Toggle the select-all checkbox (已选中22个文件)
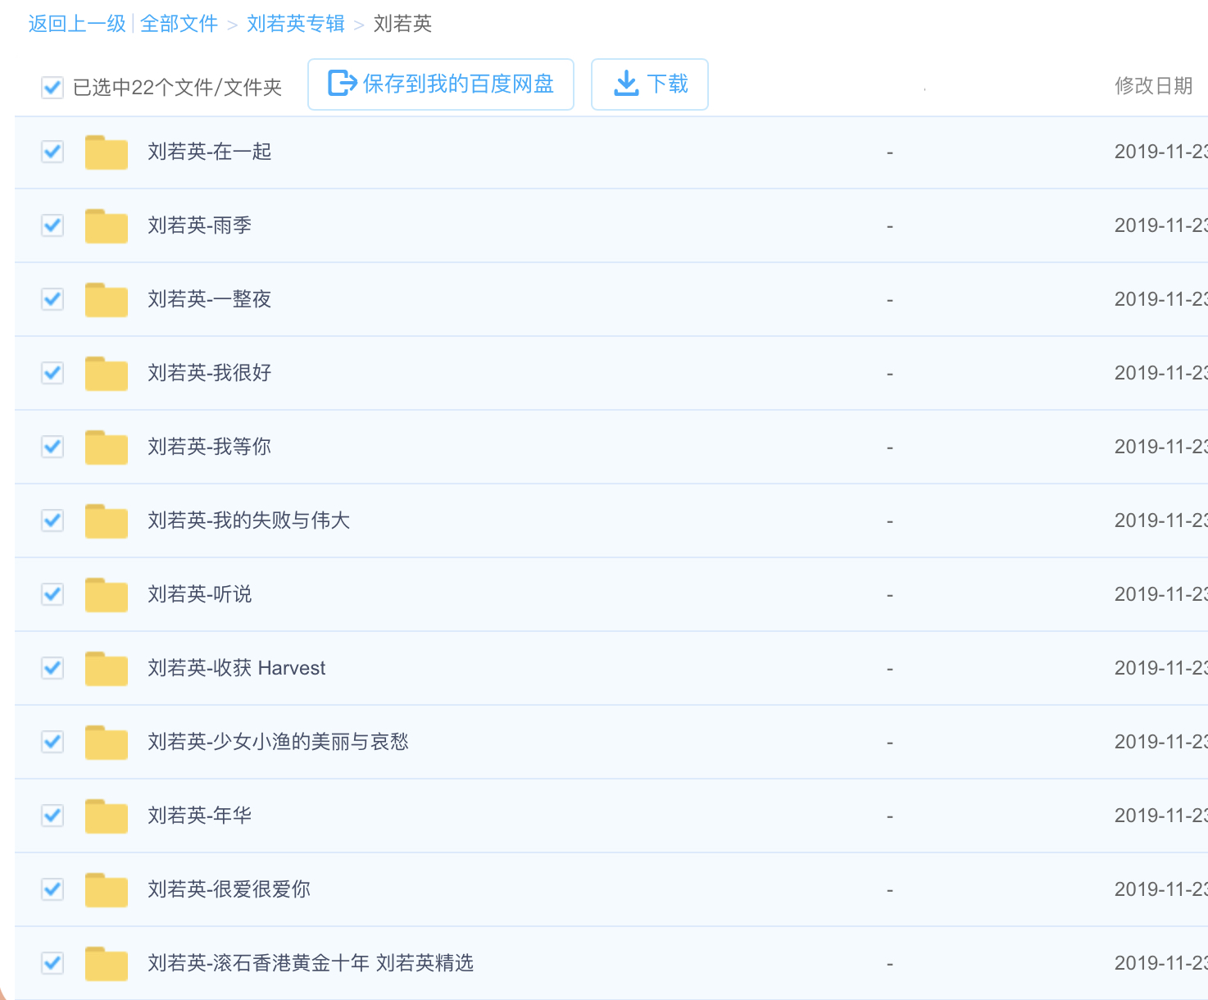Viewport: 1208px width, 1000px height. [x=52, y=87]
